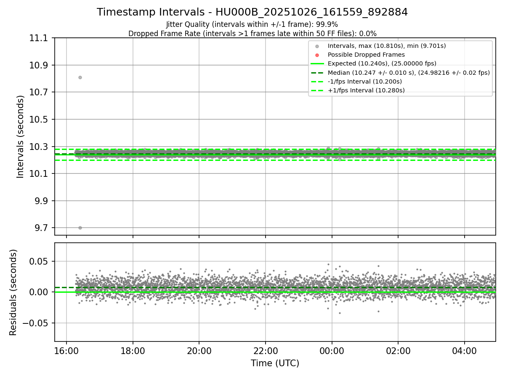
Task: Click the dark green dashed Median line sample in the legend
Action: point(317,73)
